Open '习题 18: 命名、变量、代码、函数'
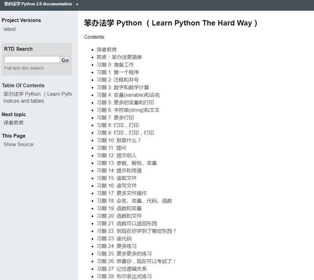 click(x=134, y=201)
